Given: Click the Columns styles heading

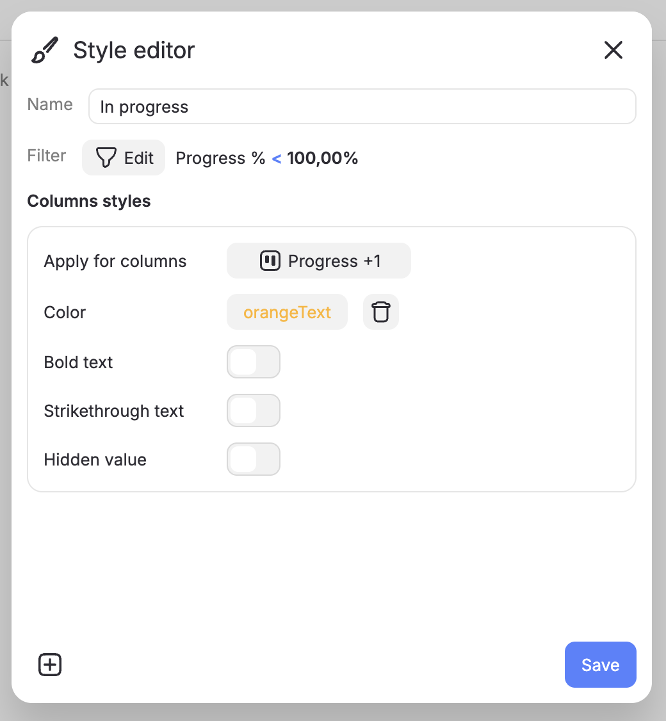Looking at the screenshot, I should click(89, 201).
